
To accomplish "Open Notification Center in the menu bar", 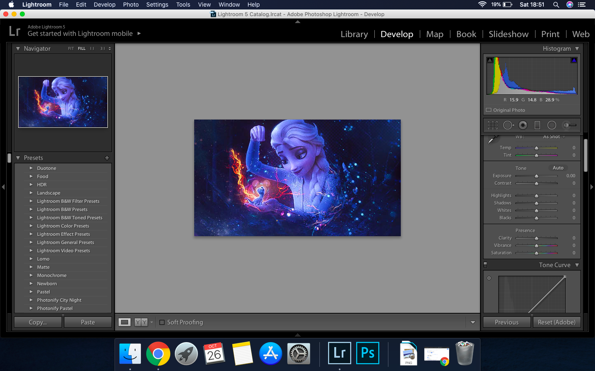I will pos(582,5).
